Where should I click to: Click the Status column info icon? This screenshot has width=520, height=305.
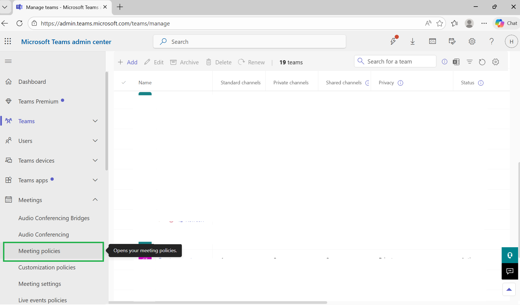(x=481, y=83)
